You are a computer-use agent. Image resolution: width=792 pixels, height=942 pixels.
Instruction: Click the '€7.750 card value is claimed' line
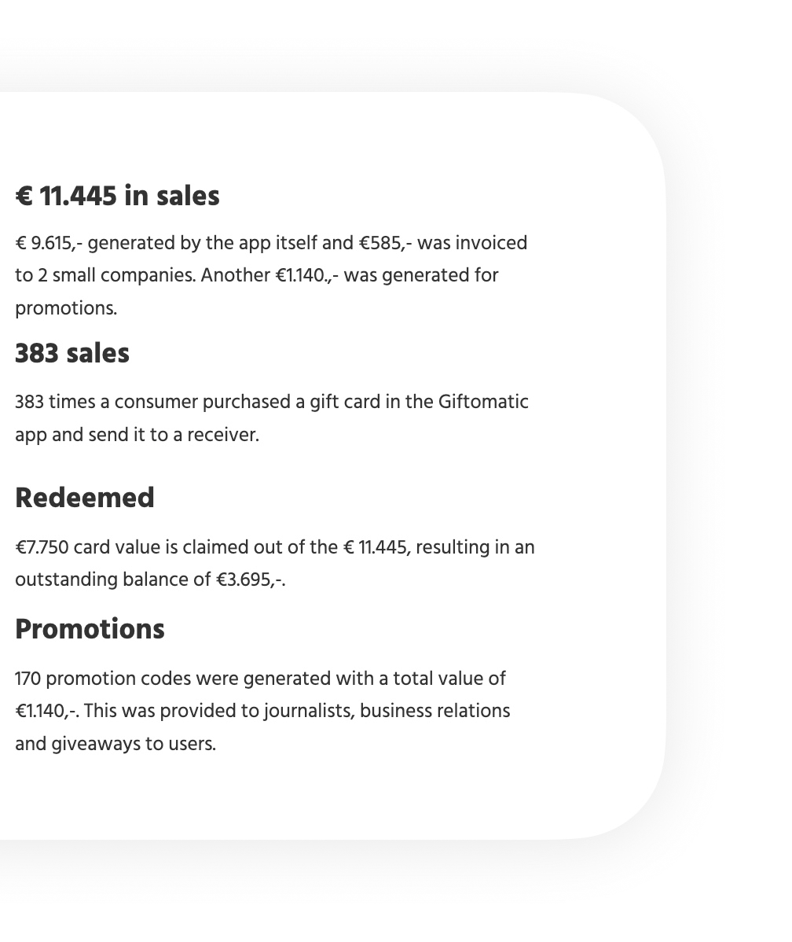click(275, 547)
